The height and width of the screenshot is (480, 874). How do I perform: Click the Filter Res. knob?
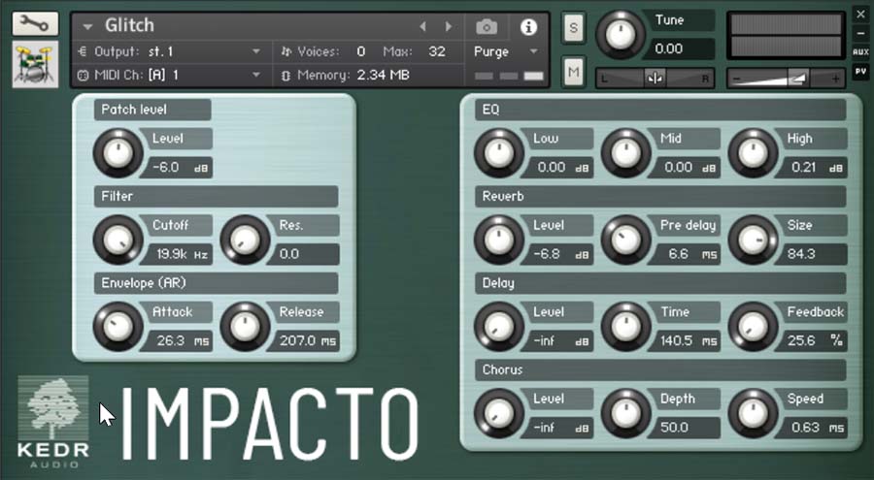coord(246,240)
